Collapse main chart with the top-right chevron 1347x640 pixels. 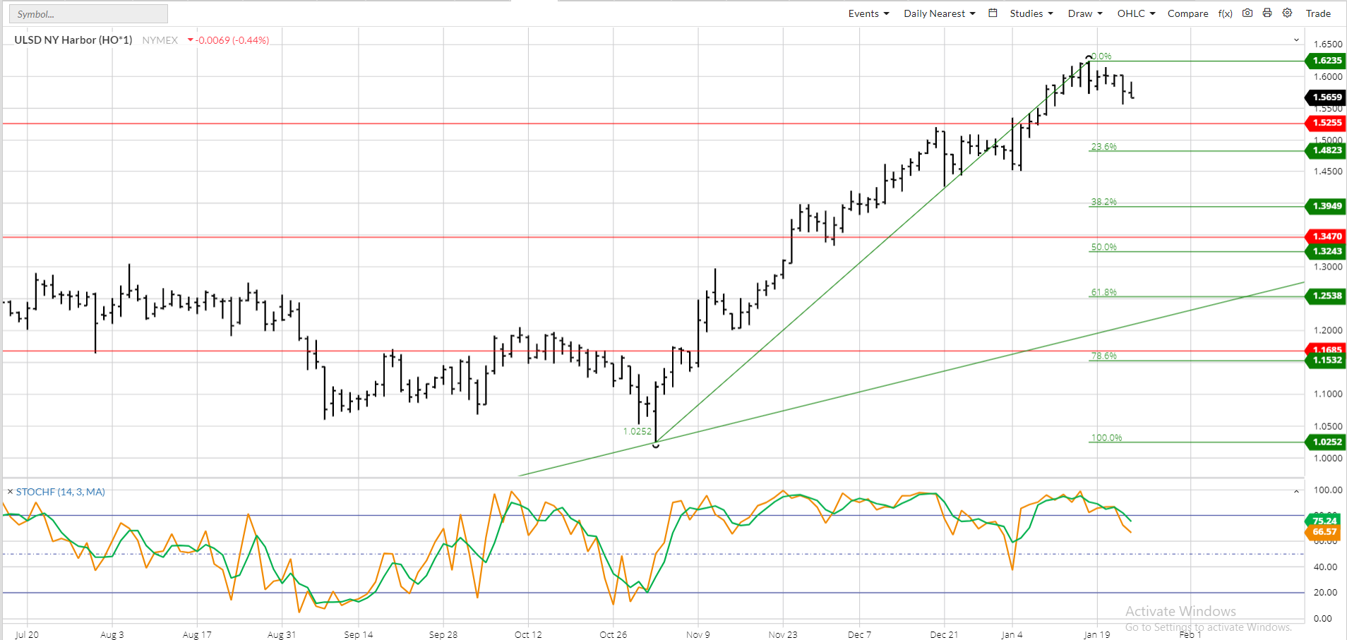coord(1296,40)
